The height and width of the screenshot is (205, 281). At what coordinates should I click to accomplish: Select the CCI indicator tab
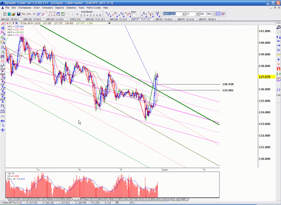176,199
